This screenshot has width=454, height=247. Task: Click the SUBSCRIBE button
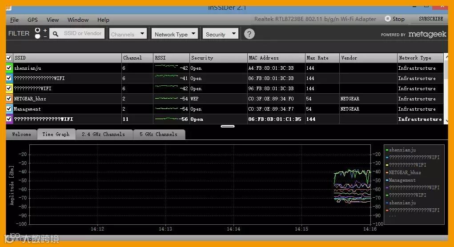click(431, 19)
